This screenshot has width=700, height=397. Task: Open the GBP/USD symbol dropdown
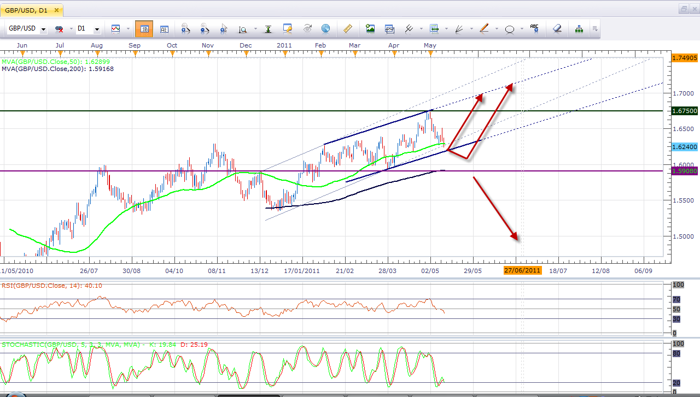click(x=43, y=29)
